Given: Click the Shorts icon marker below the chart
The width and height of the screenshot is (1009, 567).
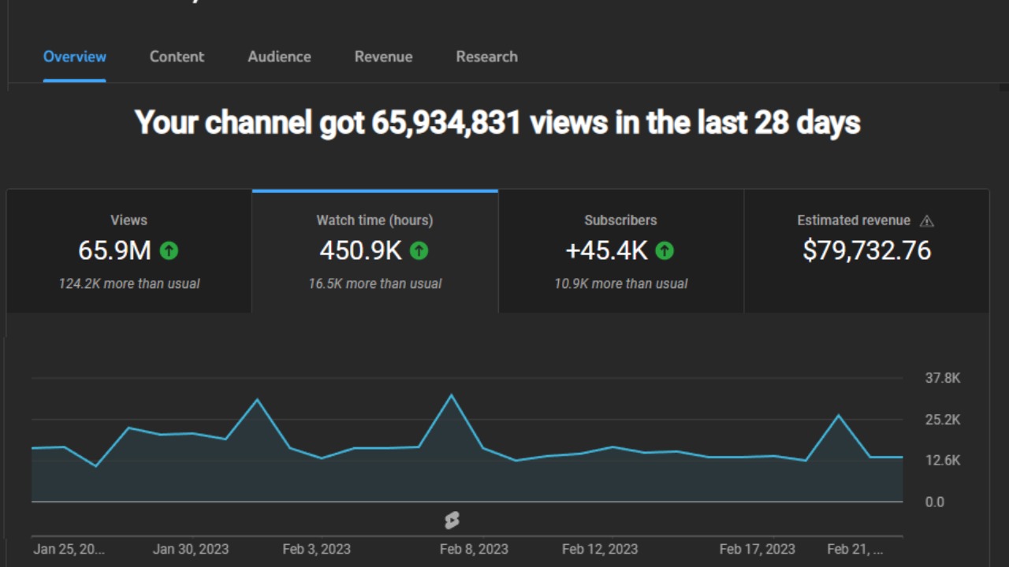Looking at the screenshot, I should 452,520.
